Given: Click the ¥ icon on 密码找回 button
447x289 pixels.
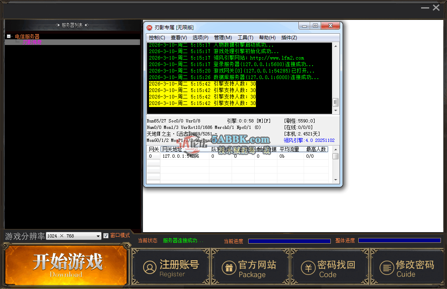Looking at the screenshot, I should [x=309, y=266].
